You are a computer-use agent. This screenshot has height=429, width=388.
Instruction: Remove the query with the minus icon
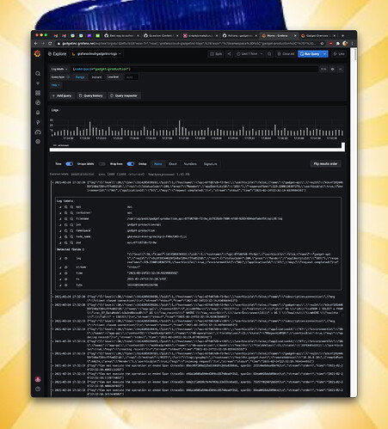[x=341, y=69]
